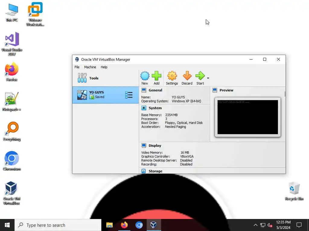Click the Display section header
This screenshot has width=309, height=231.
click(x=155, y=146)
